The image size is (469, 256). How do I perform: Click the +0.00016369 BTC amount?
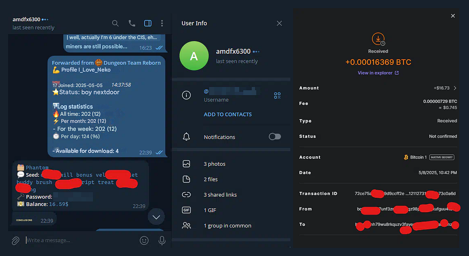378,62
